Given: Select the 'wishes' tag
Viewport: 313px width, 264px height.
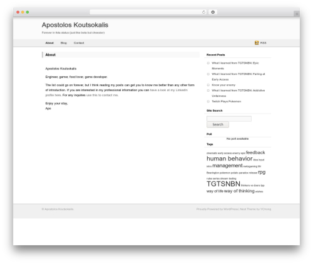Looking at the screenshot, I should (x=259, y=192).
